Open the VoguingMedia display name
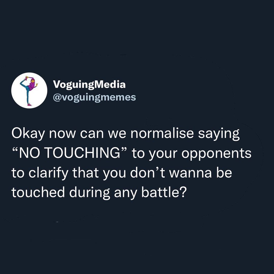 [x=89, y=84]
